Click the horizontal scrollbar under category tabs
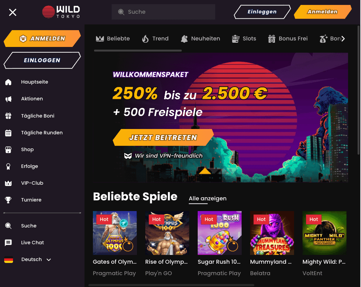The image size is (361, 287). click(x=138, y=50)
